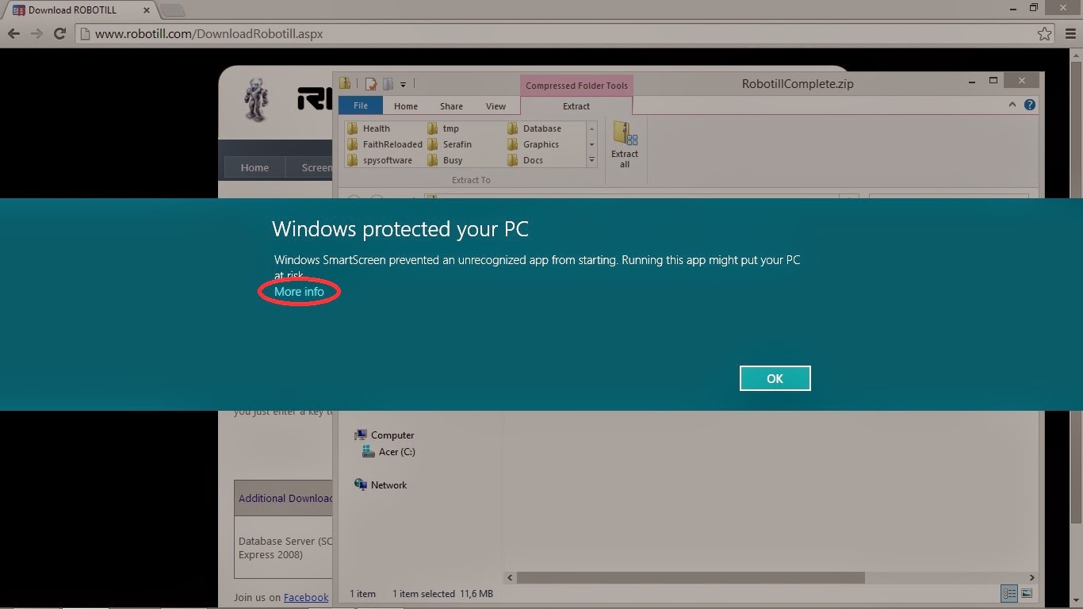
Task: Bookmark this page with the star icon
Action: pos(1045,34)
